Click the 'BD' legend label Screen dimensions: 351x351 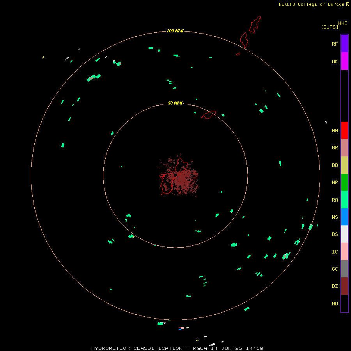pyautogui.click(x=335, y=165)
